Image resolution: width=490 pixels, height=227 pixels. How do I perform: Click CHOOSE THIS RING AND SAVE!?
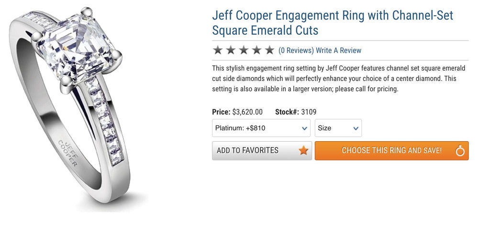(391, 151)
